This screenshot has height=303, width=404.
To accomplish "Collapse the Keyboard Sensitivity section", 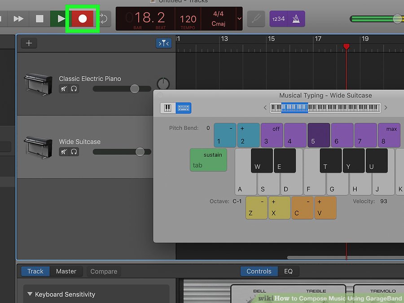I will pos(30,294).
